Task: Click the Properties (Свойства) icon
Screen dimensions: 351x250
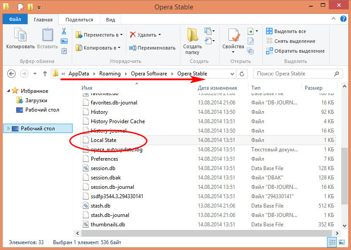Action: 234,35
